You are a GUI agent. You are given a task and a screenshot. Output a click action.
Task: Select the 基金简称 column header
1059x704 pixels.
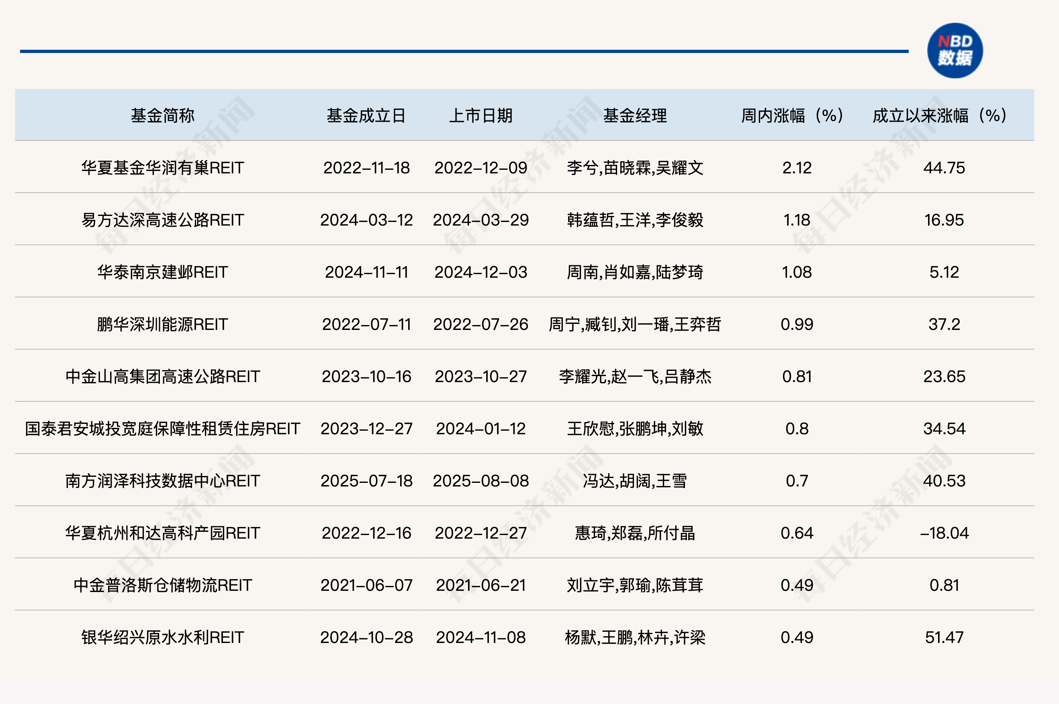(162, 115)
